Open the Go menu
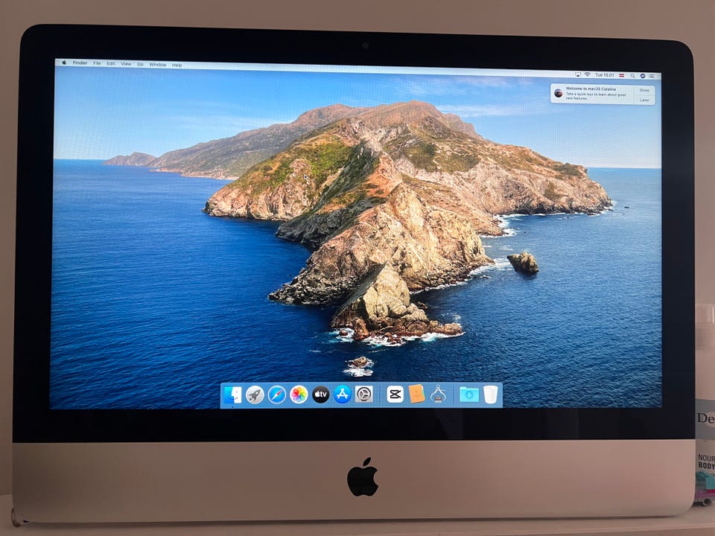 [x=140, y=65]
